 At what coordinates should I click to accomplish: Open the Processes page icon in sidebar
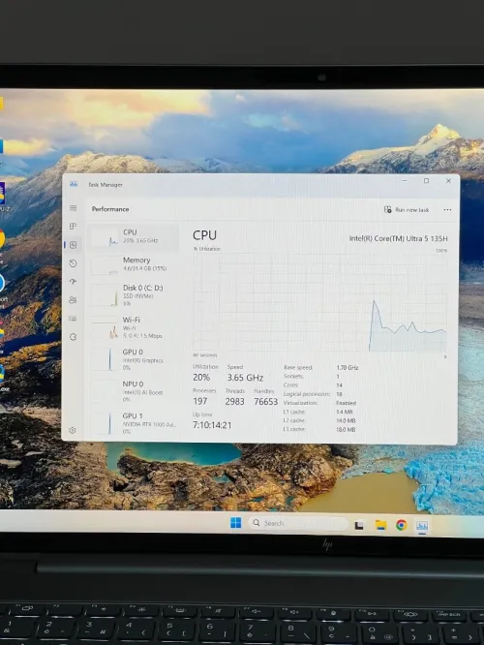[74, 227]
